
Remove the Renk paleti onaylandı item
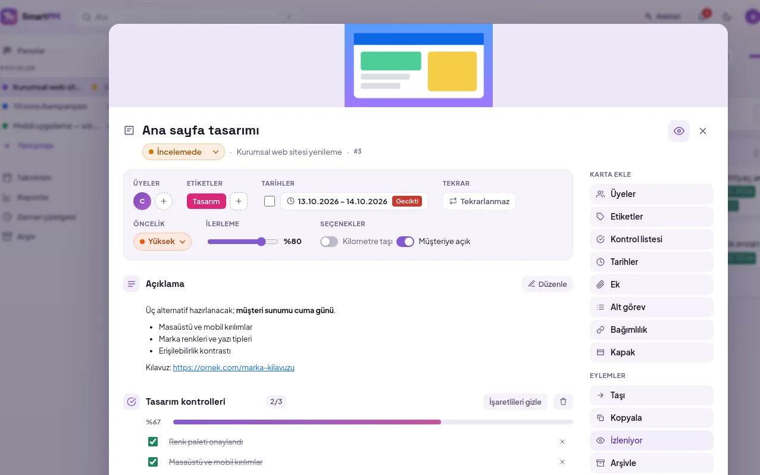point(562,442)
